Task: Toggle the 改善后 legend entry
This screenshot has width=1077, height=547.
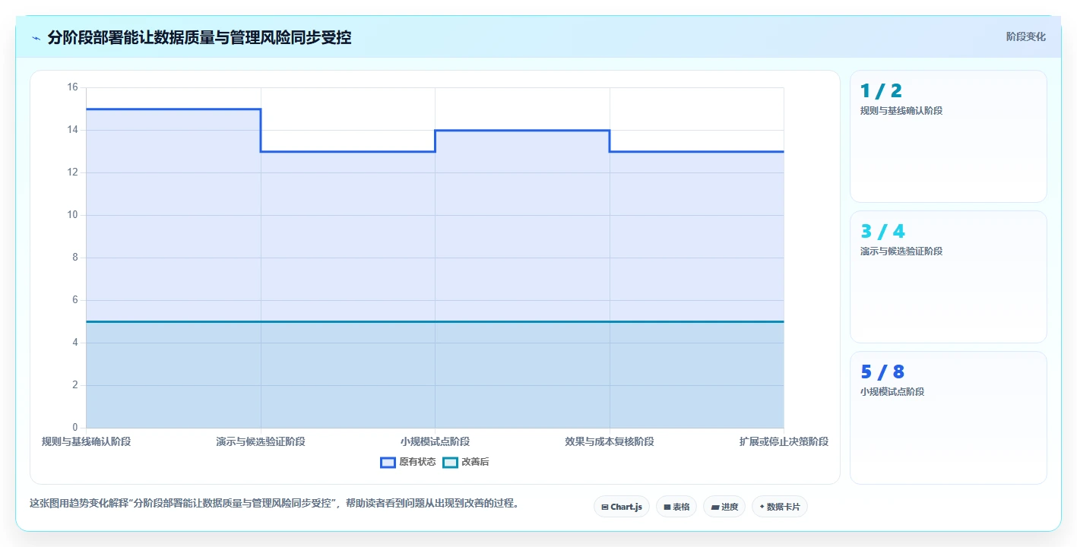Action: point(466,462)
